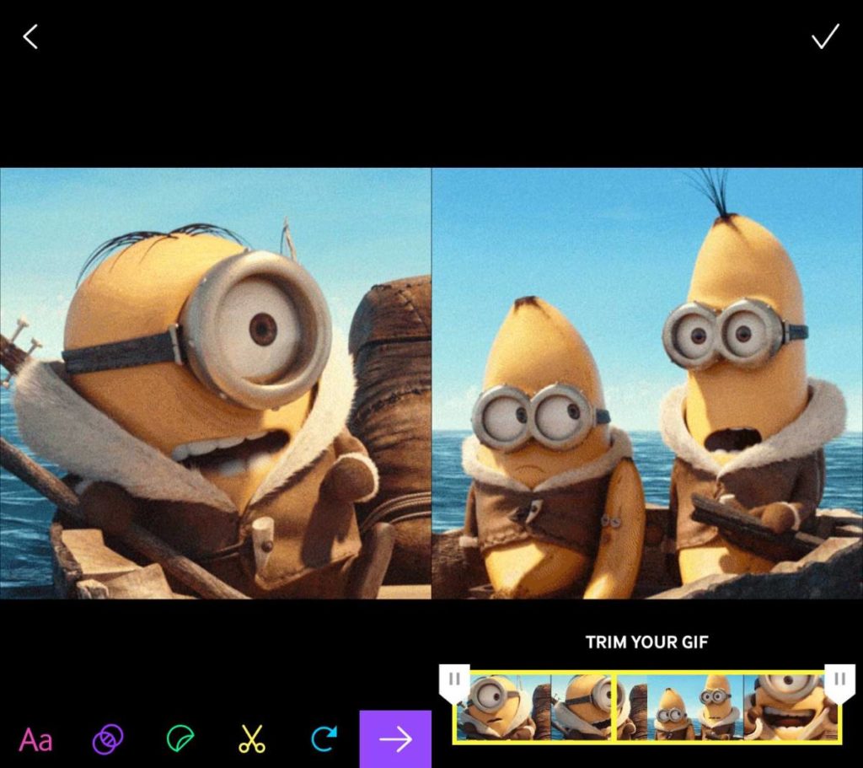Click the cyan rotate tool
Screen dimensions: 863x768
[323, 738]
